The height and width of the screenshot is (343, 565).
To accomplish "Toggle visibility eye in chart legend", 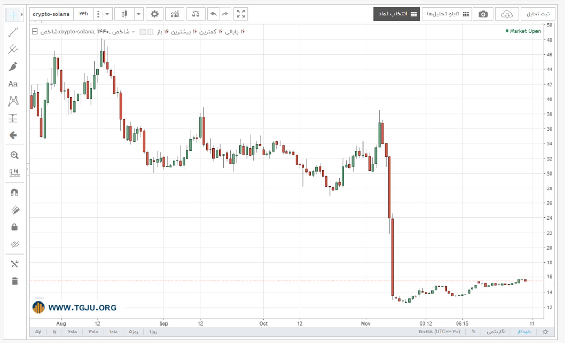I will [x=142, y=32].
